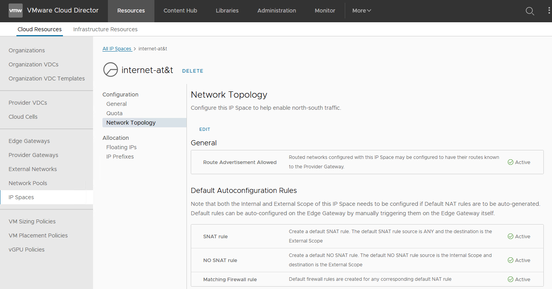Image resolution: width=552 pixels, height=289 pixels.
Task: Go to the Administration menu
Action: 276,11
